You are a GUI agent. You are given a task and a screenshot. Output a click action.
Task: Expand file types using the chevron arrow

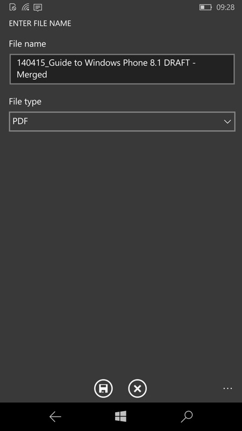click(227, 122)
